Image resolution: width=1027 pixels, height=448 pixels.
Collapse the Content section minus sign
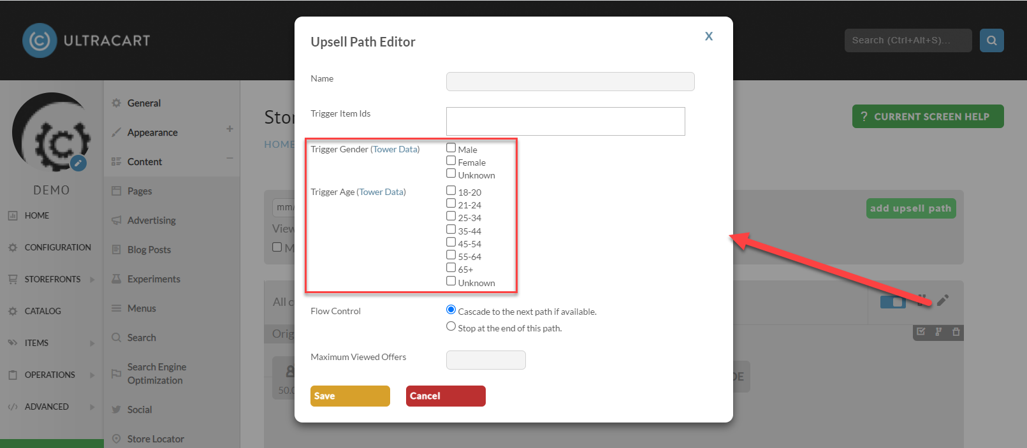229,158
